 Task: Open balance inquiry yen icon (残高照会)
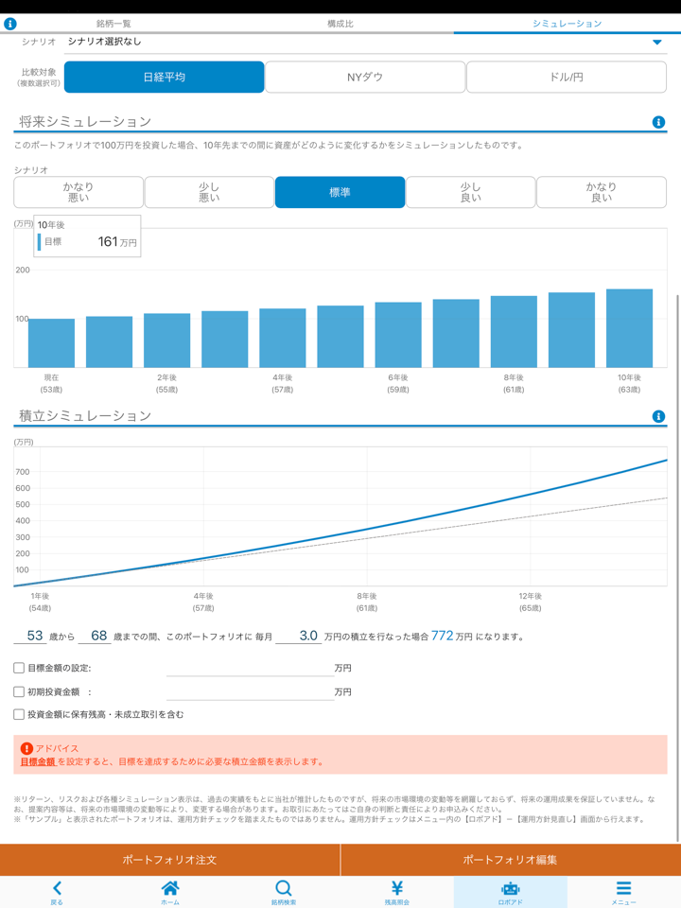(397, 888)
